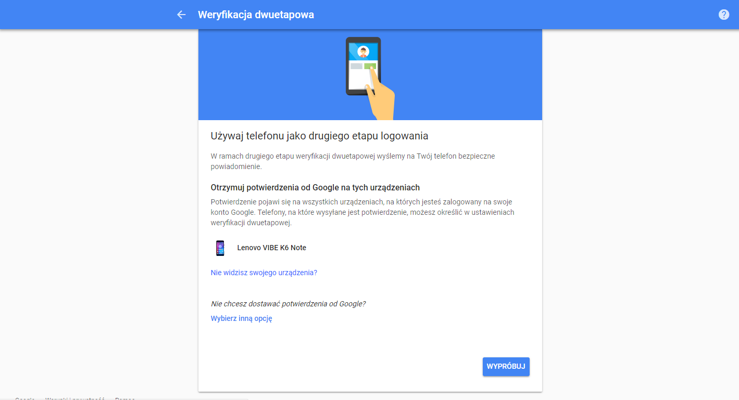Click the gray box in phone illustration
Image resolution: width=739 pixels, height=400 pixels.
[x=356, y=66]
